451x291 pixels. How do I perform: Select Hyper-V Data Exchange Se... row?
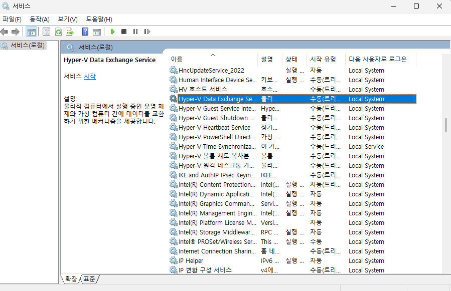(292, 99)
